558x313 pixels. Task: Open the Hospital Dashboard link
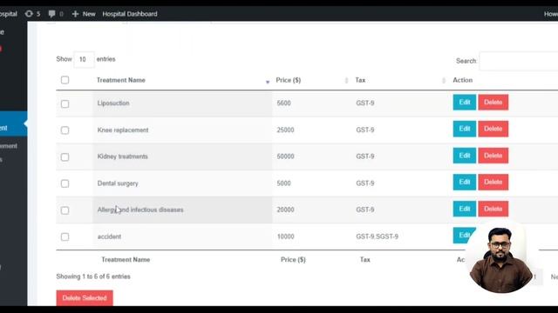(130, 14)
